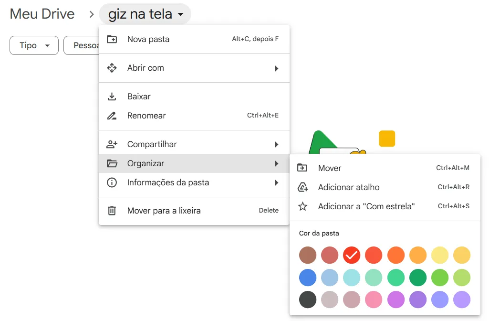
Task: Open Meu Drive via the breadcrumb
Action: [x=42, y=14]
